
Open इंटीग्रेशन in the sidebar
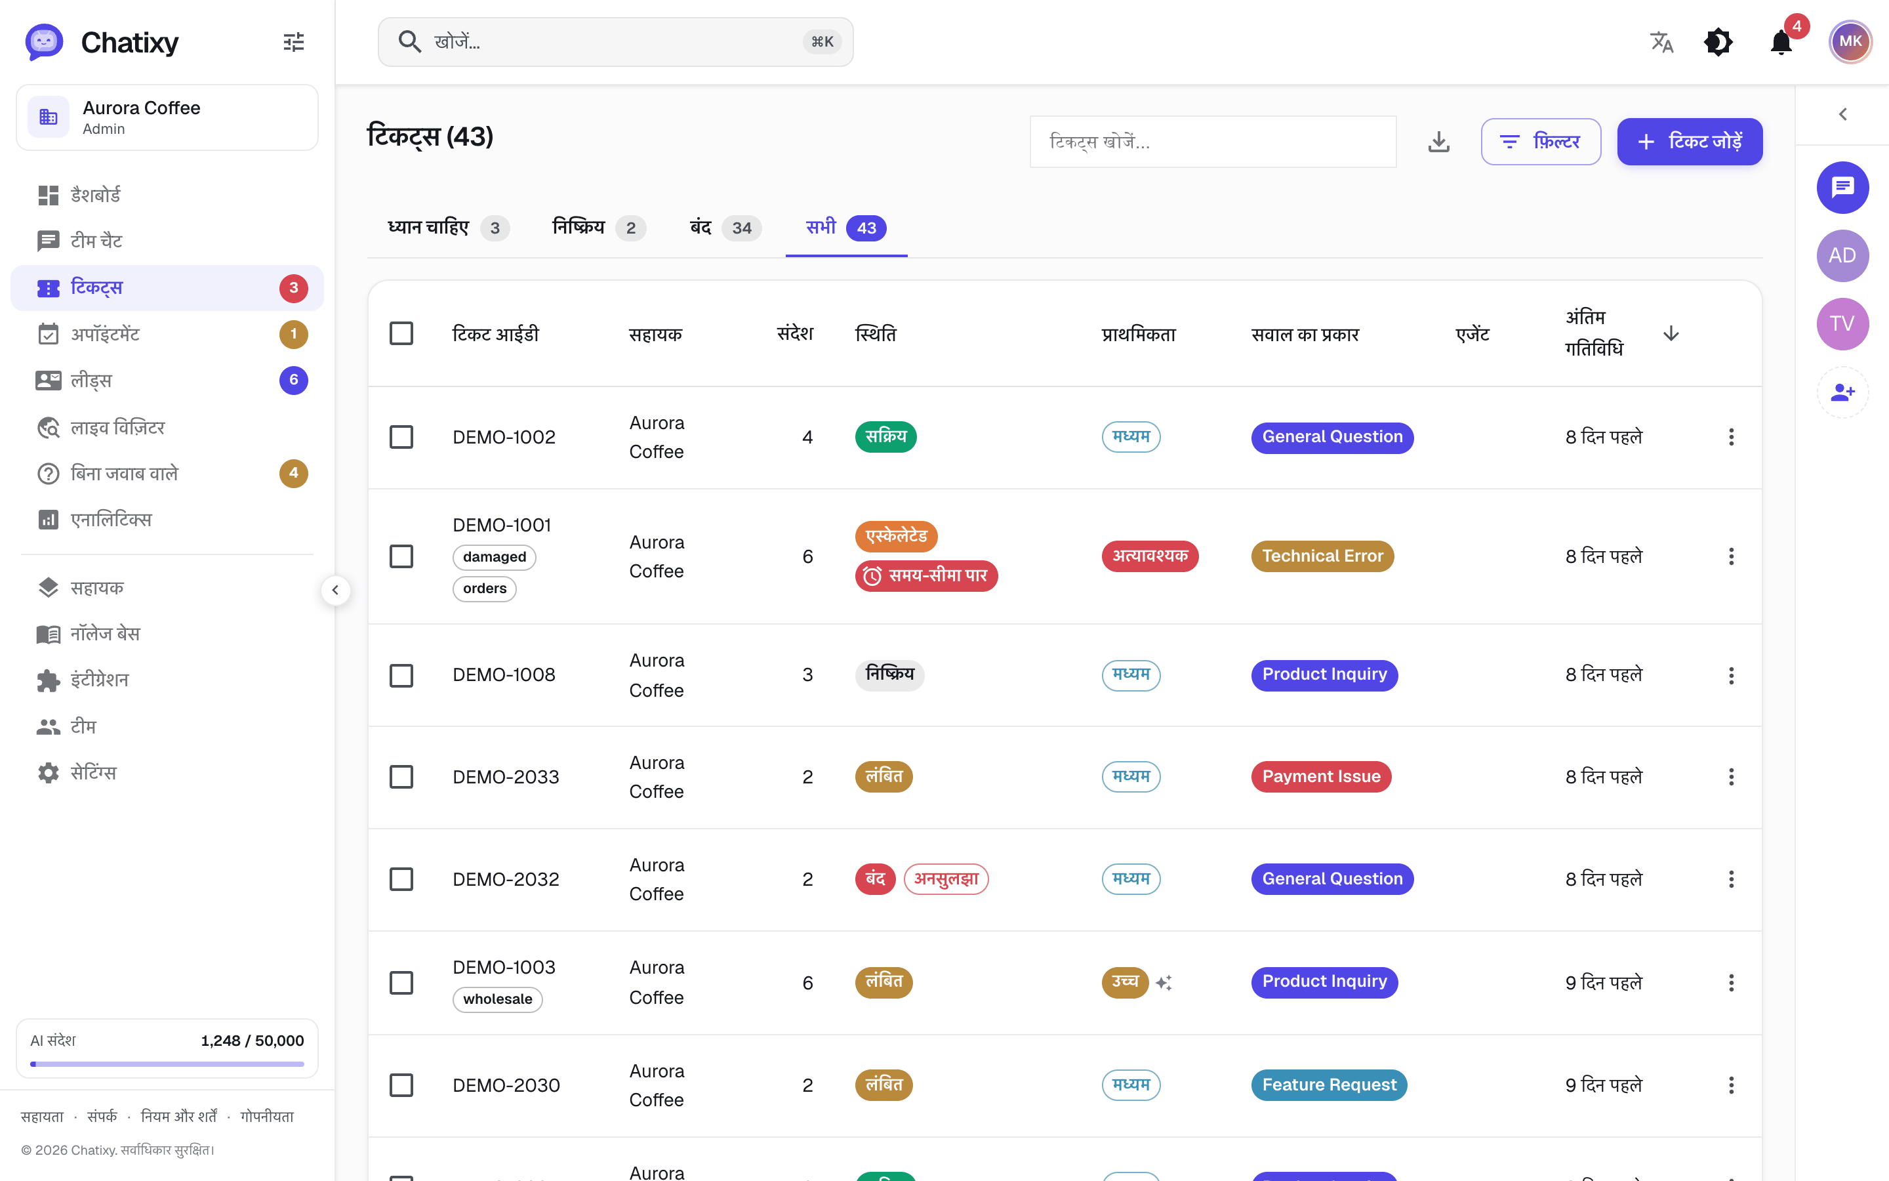167,680
